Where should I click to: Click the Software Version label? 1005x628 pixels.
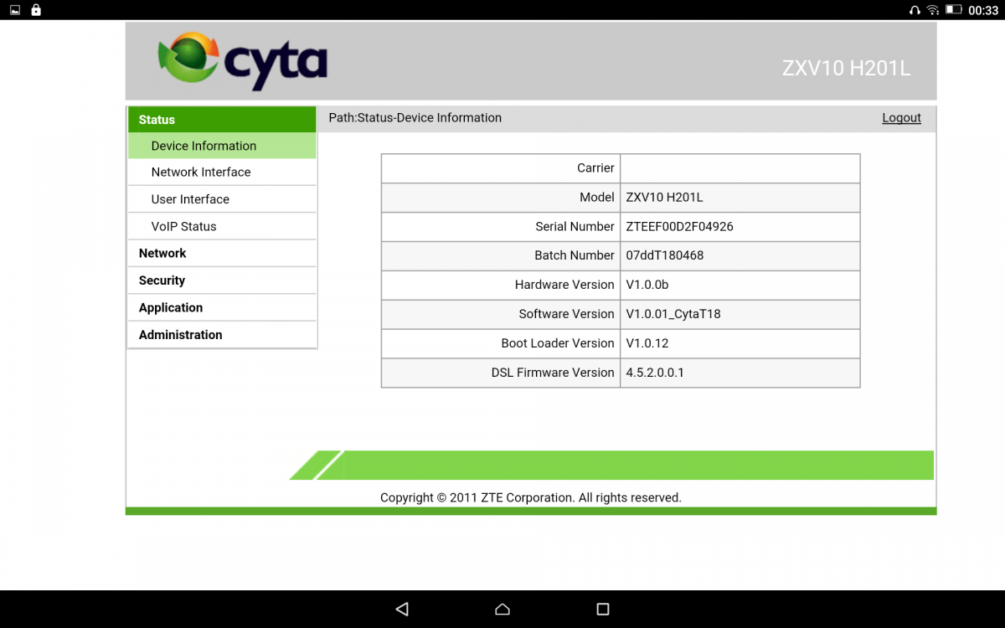566,314
